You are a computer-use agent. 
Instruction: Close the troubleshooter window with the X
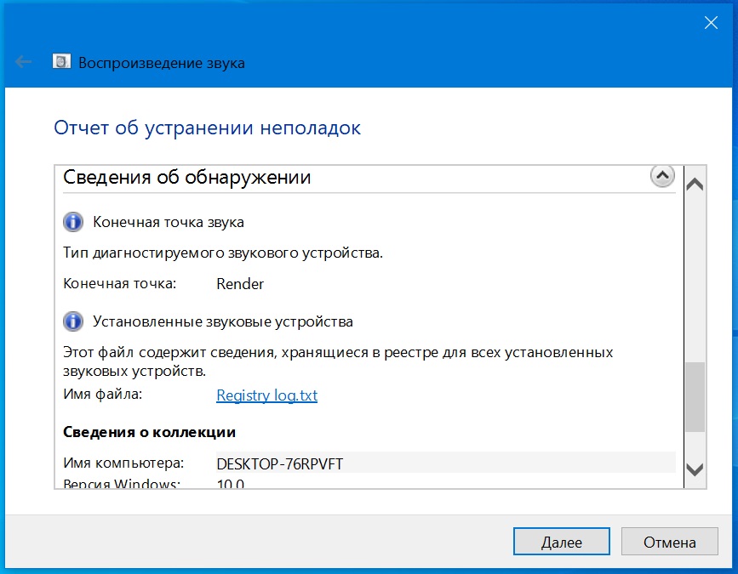coord(711,23)
